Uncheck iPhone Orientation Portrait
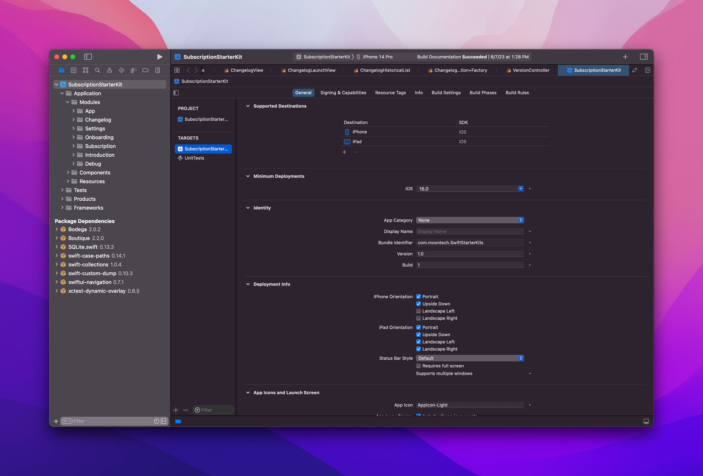Viewport: 703px width, 476px height. [418, 297]
